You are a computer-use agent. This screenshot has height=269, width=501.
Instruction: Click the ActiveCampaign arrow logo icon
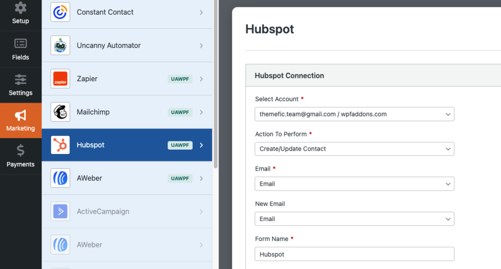click(60, 212)
